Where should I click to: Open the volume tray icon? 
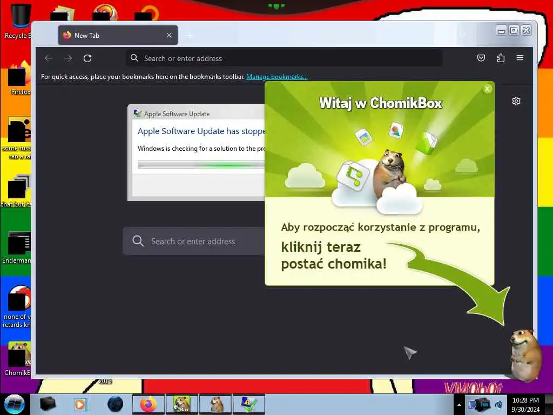499,405
